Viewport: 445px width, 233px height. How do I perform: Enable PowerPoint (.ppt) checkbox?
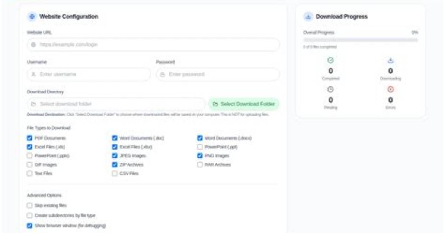pos(200,147)
